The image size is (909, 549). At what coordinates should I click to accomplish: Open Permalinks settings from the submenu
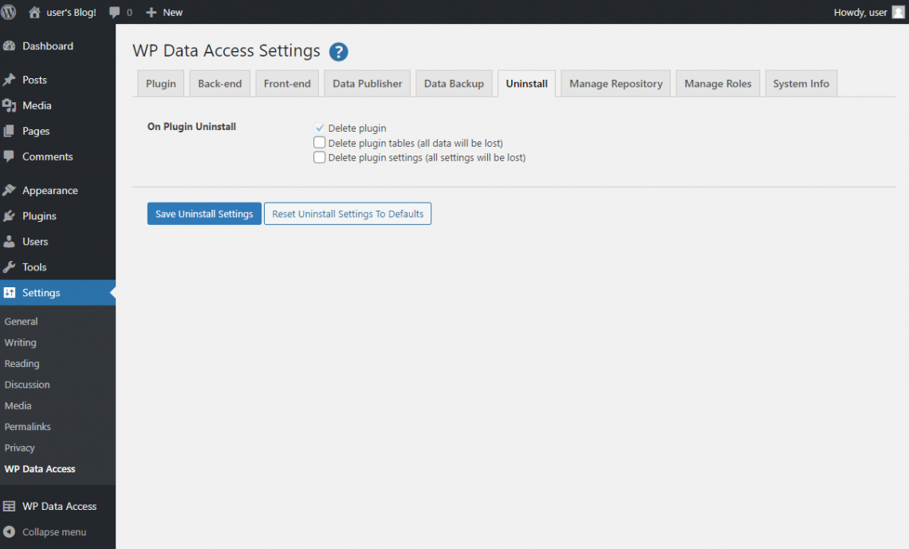coord(28,426)
